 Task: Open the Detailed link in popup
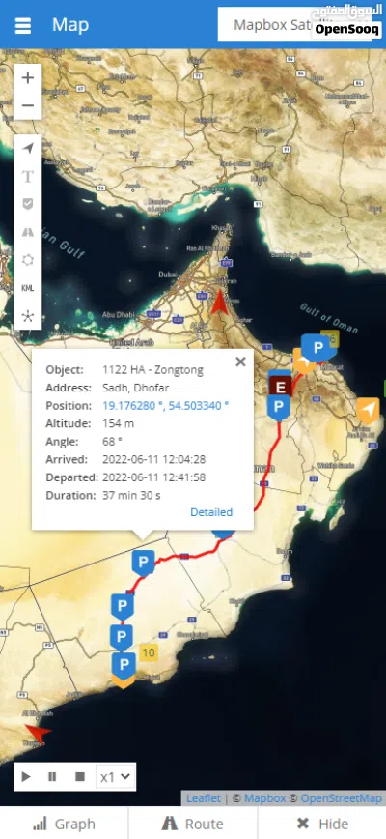211,512
